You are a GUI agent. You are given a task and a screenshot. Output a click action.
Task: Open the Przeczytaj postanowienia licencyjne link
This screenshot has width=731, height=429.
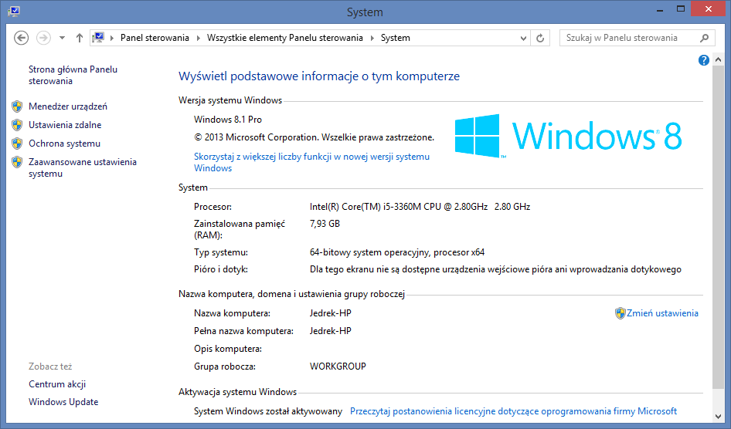[513, 411]
